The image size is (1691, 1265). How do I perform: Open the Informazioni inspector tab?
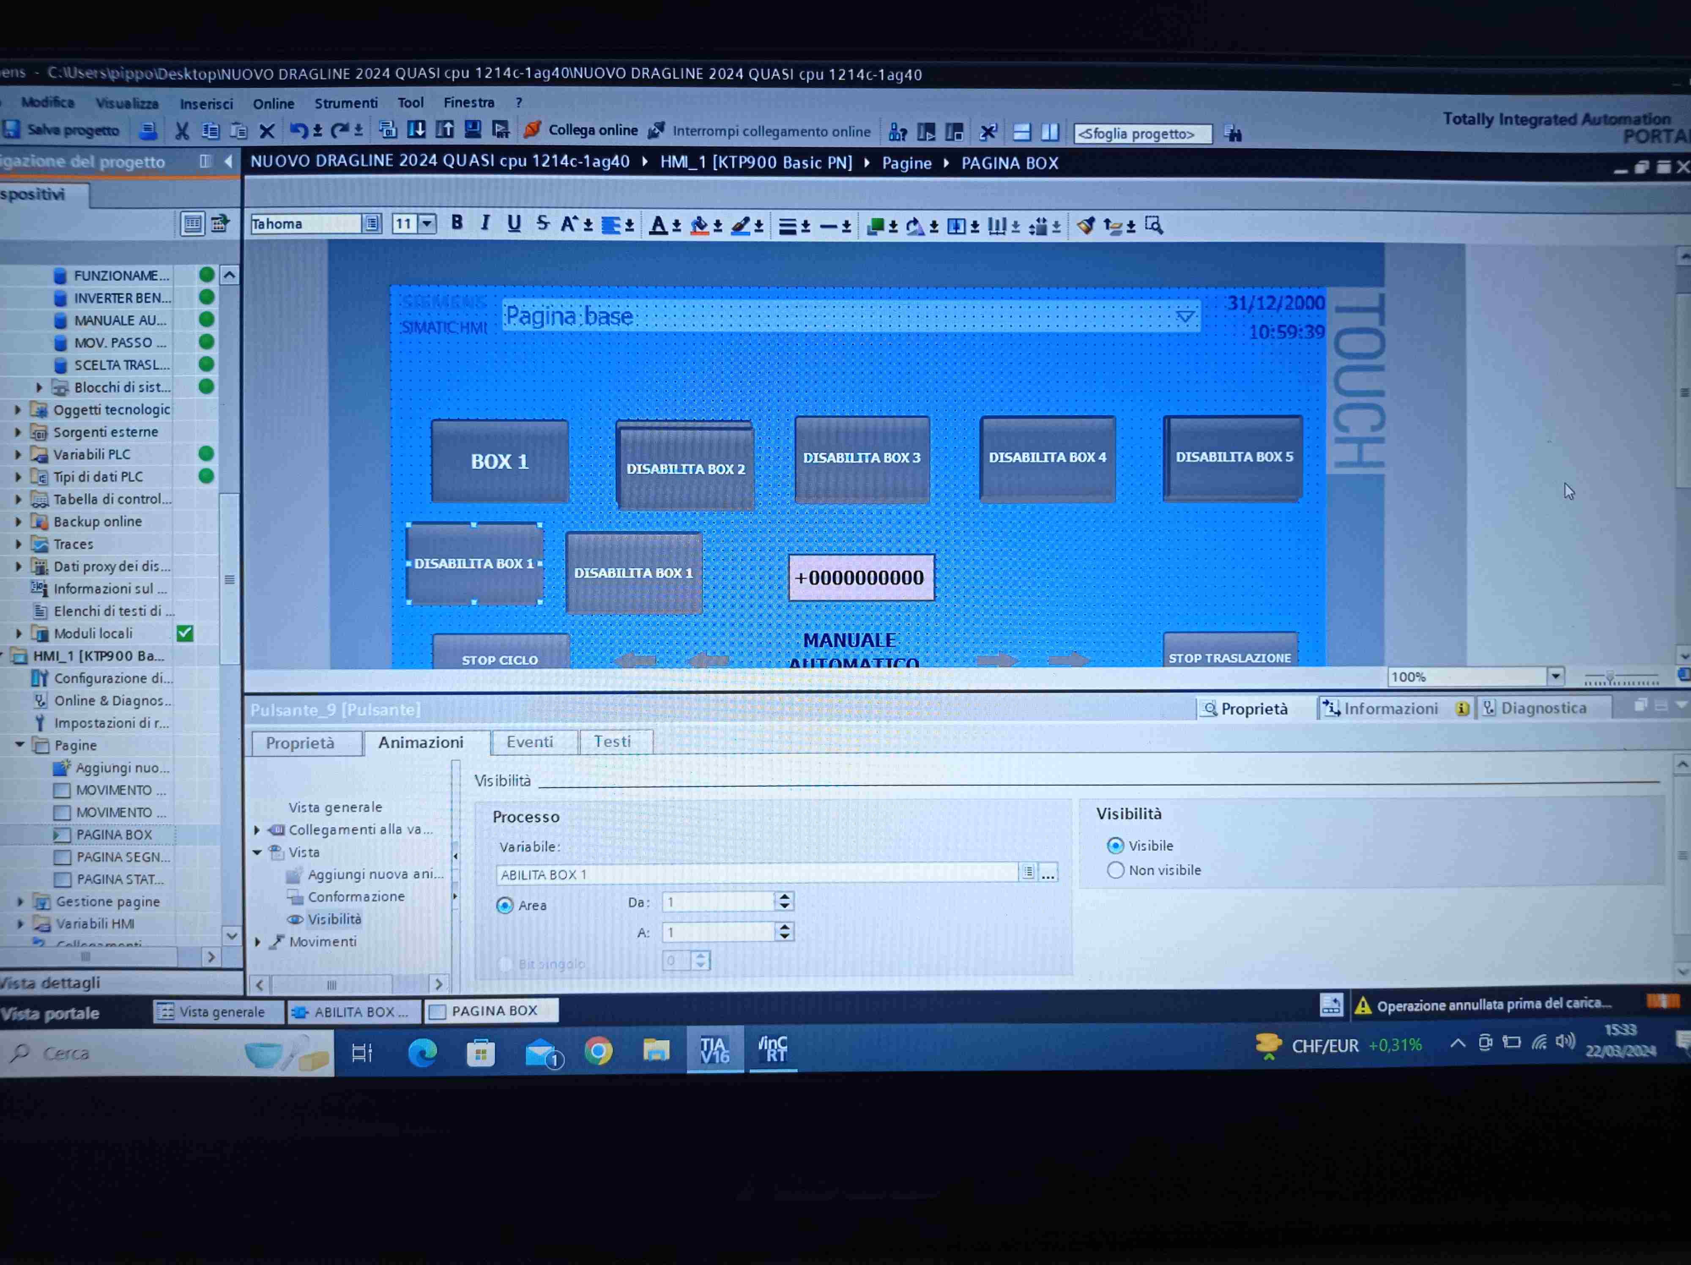pos(1392,709)
